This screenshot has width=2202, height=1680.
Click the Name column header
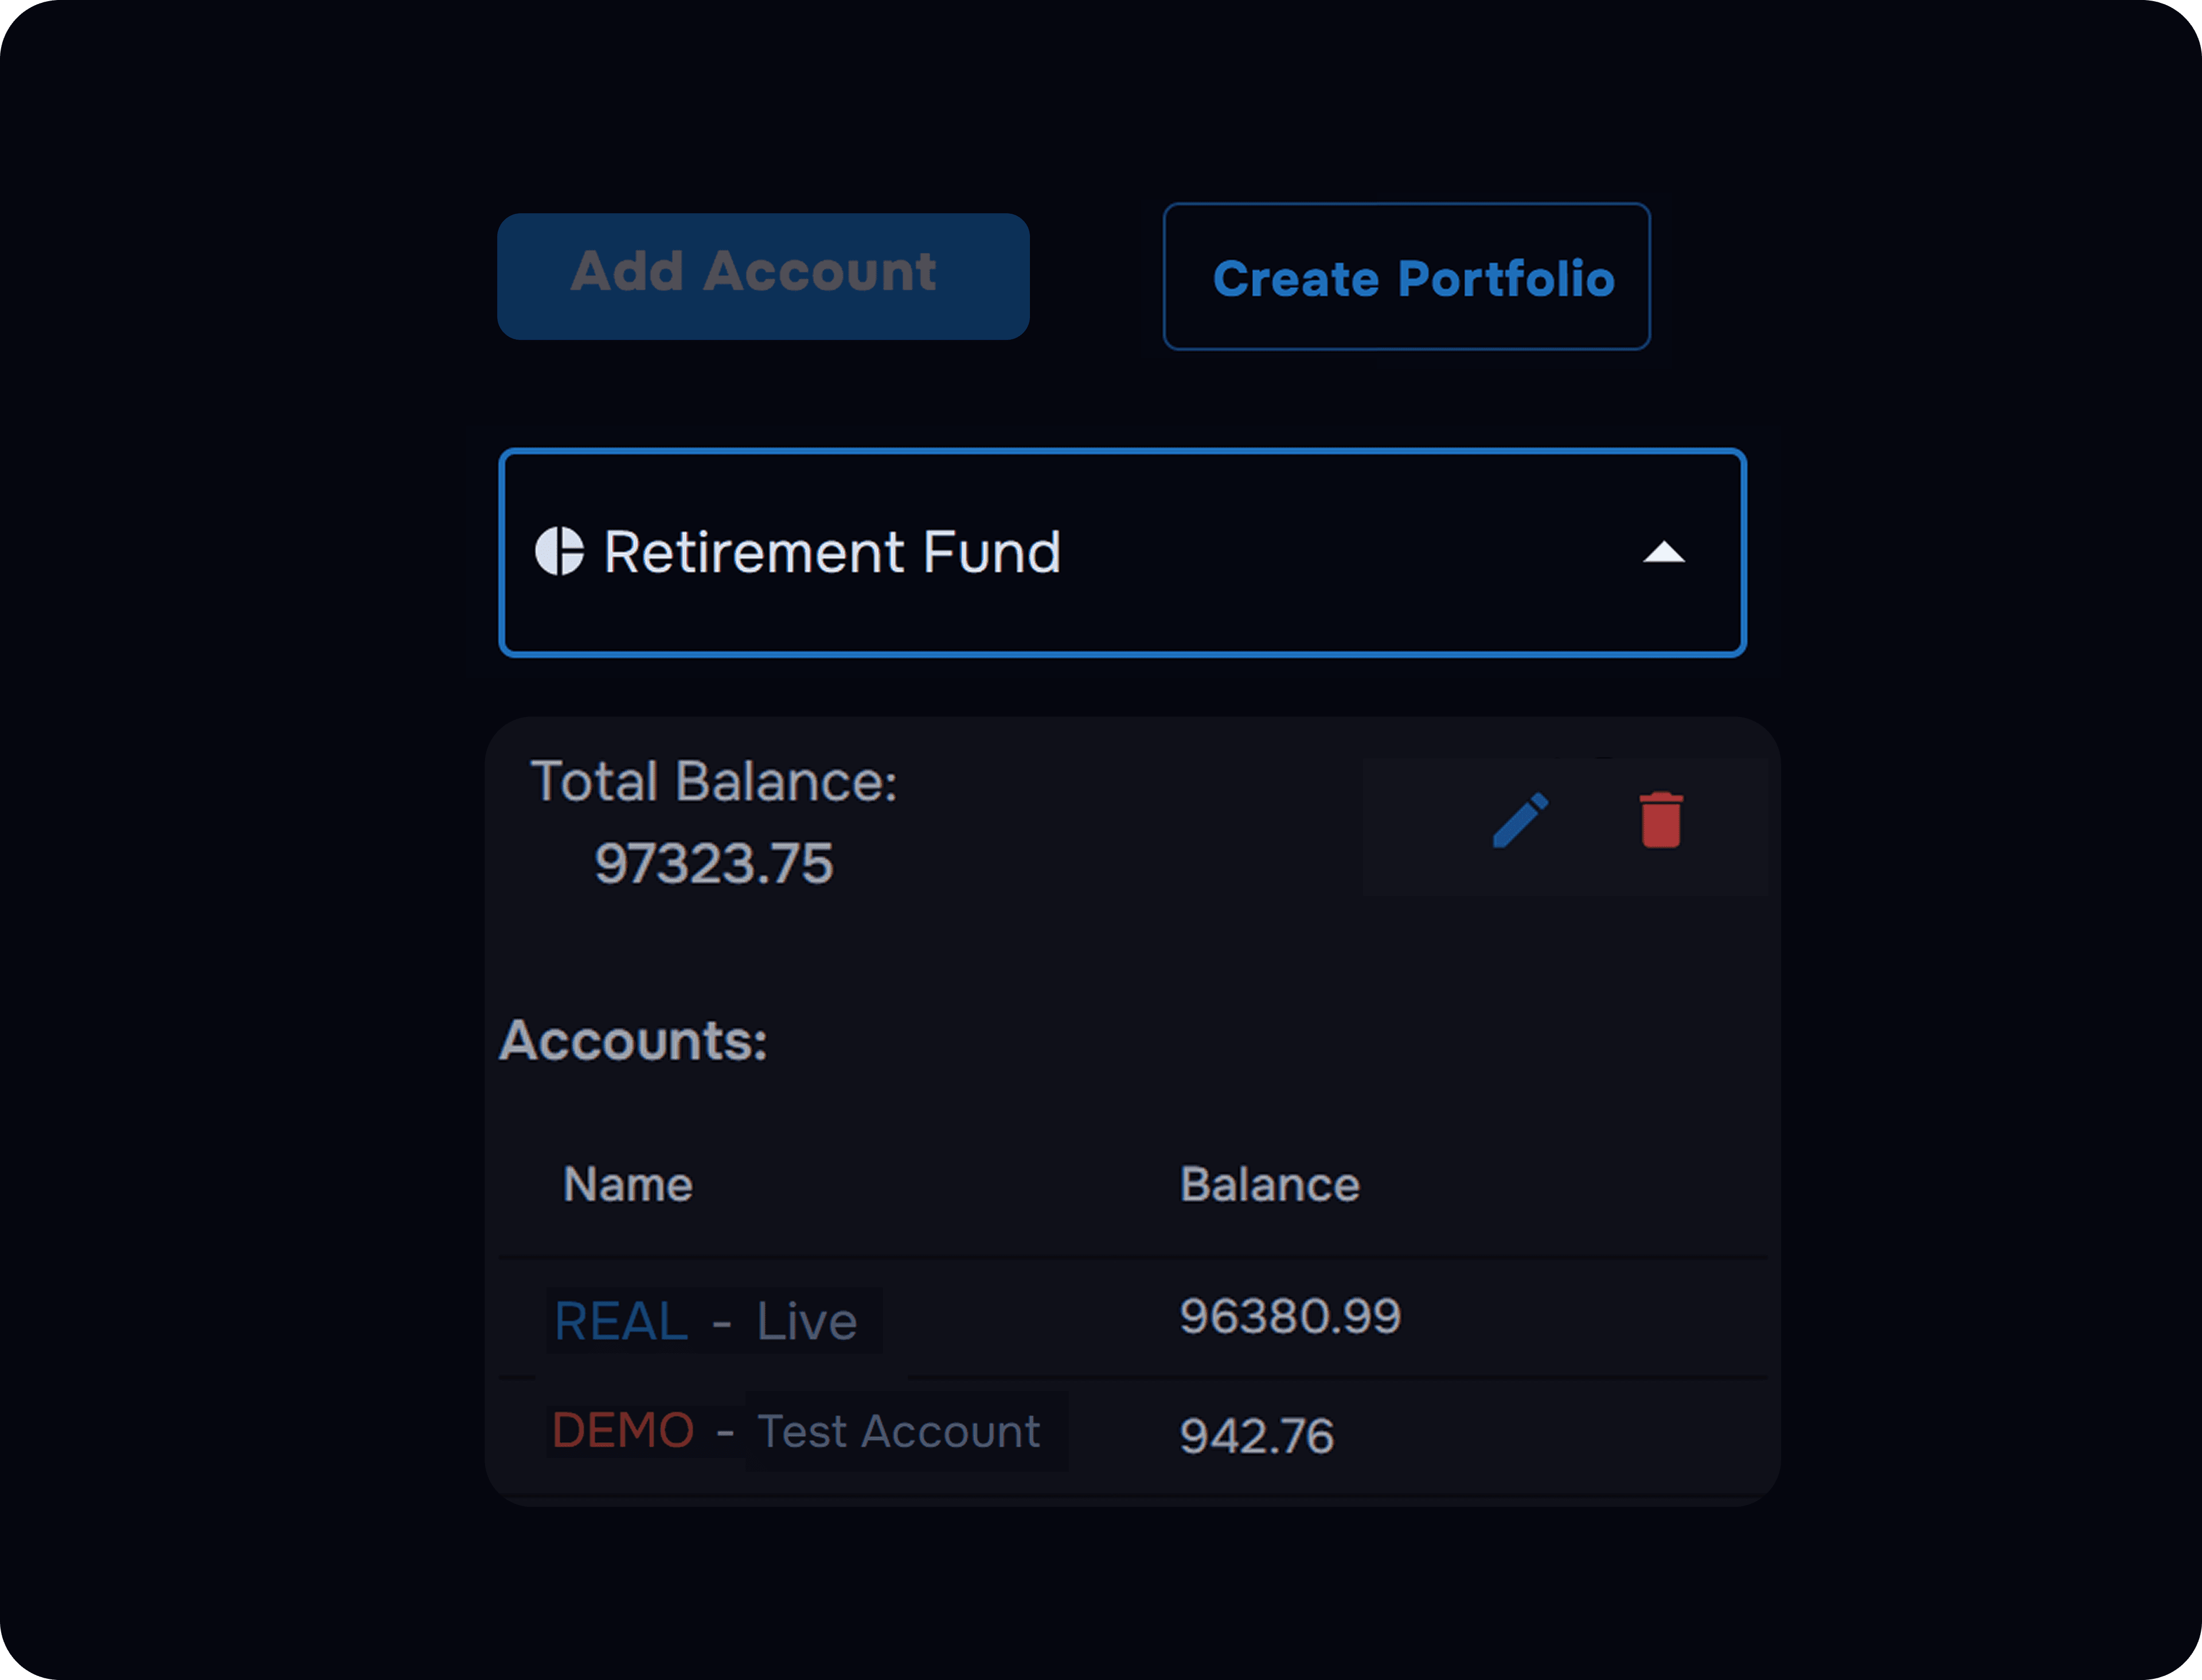[628, 1185]
